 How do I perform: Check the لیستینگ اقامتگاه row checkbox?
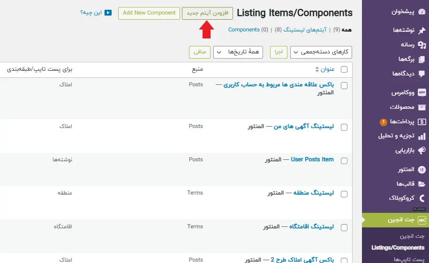point(344,228)
